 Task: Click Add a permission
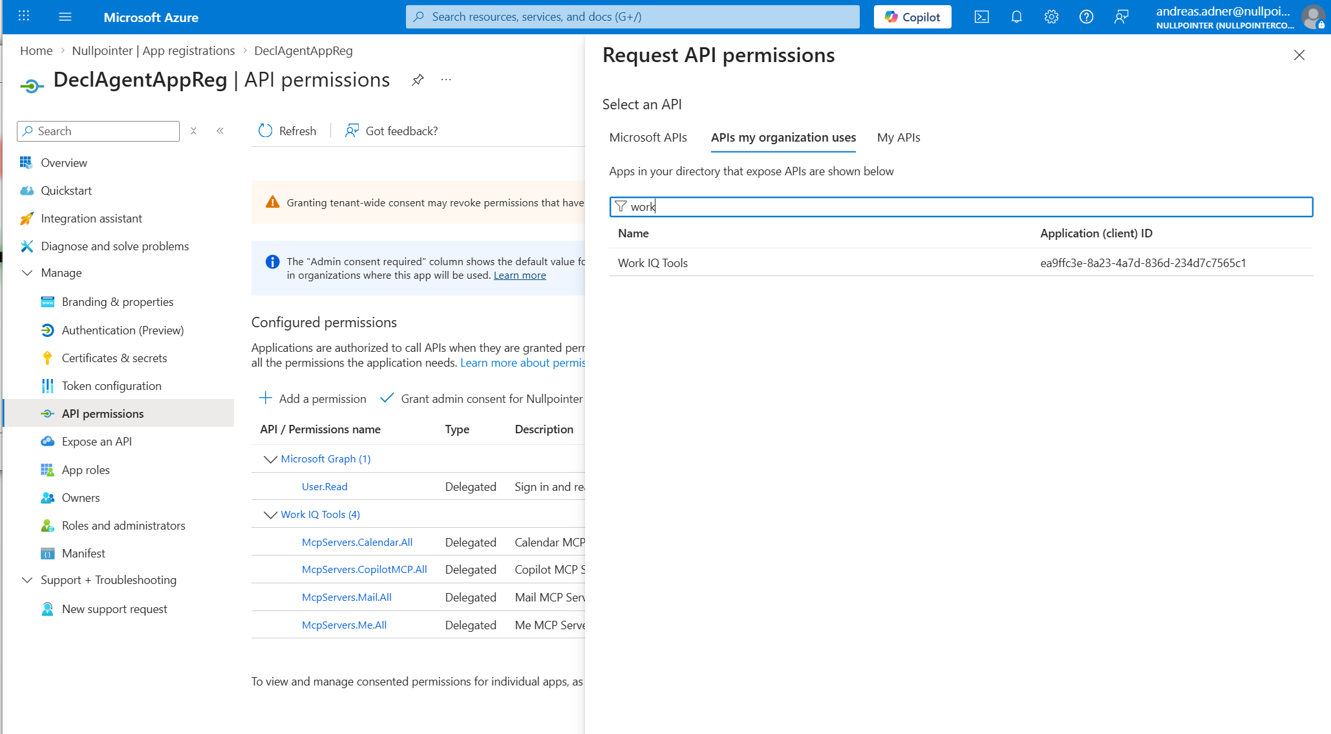click(313, 398)
